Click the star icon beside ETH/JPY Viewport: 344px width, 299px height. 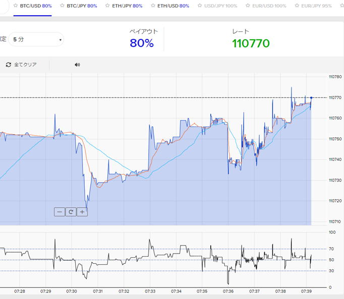pyautogui.click(x=107, y=6)
